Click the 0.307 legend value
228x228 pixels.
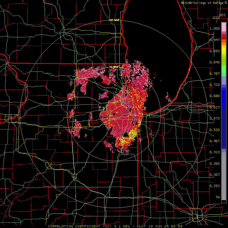click(215, 175)
